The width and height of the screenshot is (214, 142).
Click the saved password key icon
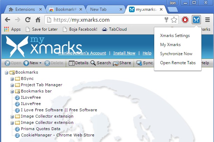pyautogui.click(x=166, y=20)
